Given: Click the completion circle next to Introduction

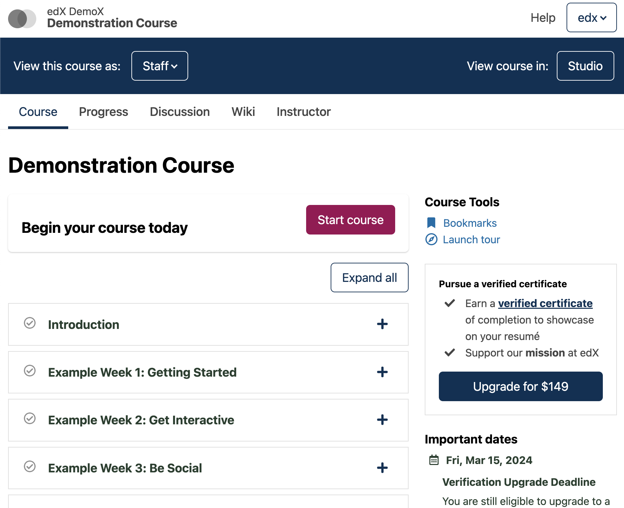Looking at the screenshot, I should (30, 324).
